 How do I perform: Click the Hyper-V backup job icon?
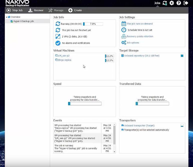(12, 21)
